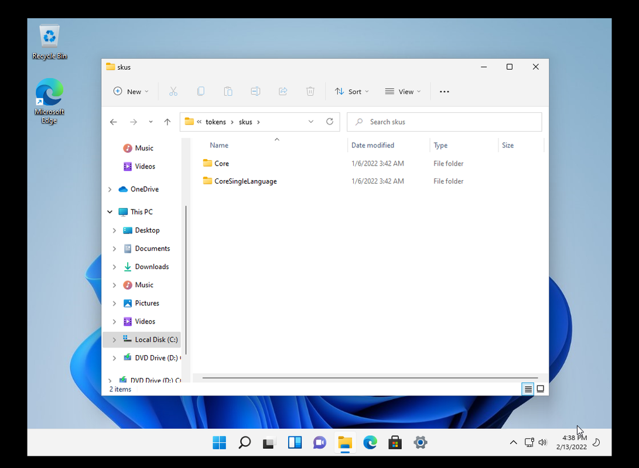Sort by Date modified column header
This screenshot has width=639, height=468.
coord(373,145)
